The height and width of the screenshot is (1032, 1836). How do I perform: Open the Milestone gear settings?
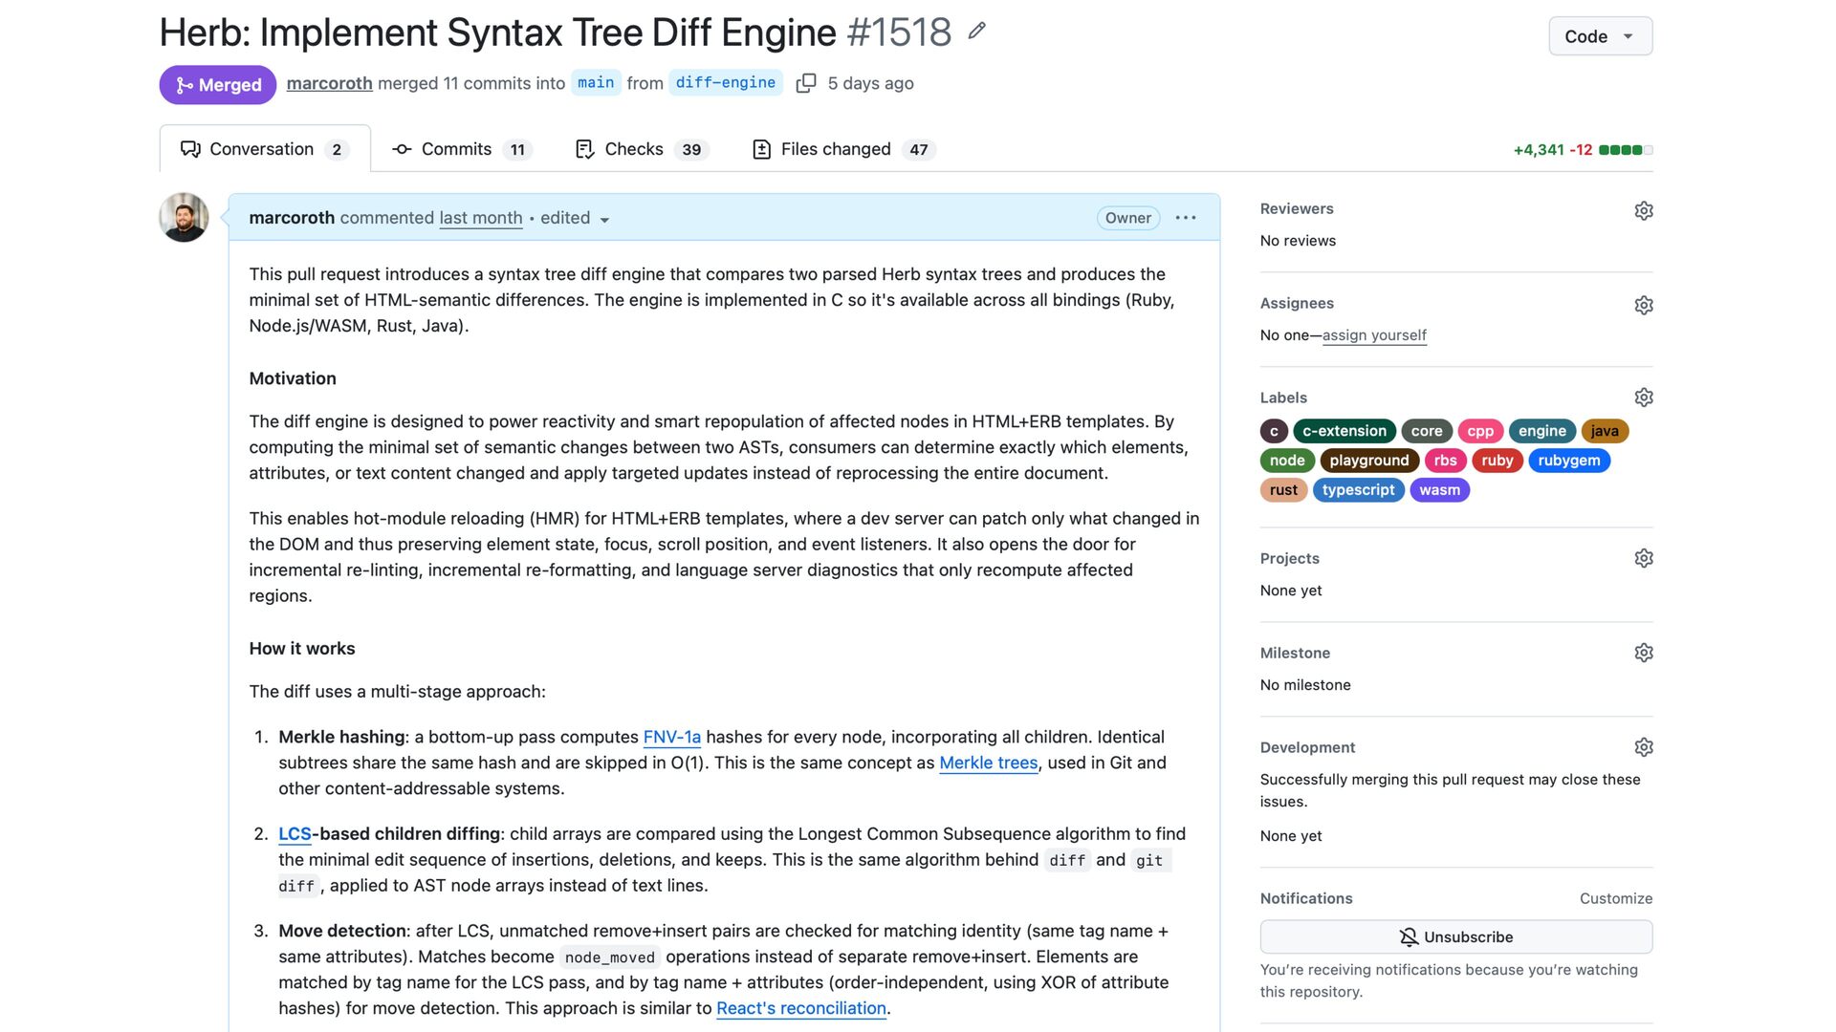click(x=1643, y=653)
